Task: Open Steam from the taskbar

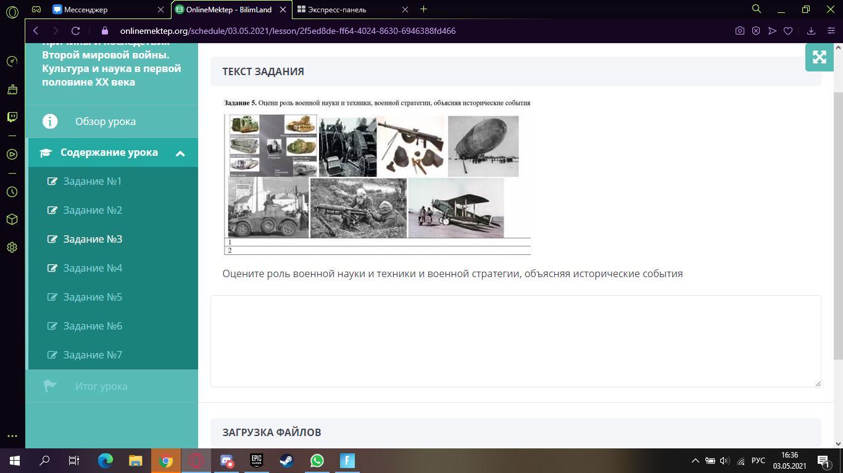Action: pyautogui.click(x=287, y=461)
